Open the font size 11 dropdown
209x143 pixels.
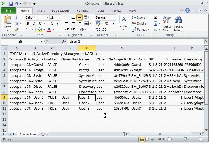(59, 17)
